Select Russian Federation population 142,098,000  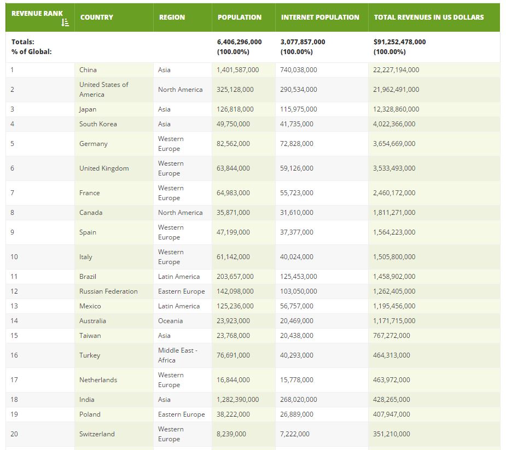coord(235,291)
